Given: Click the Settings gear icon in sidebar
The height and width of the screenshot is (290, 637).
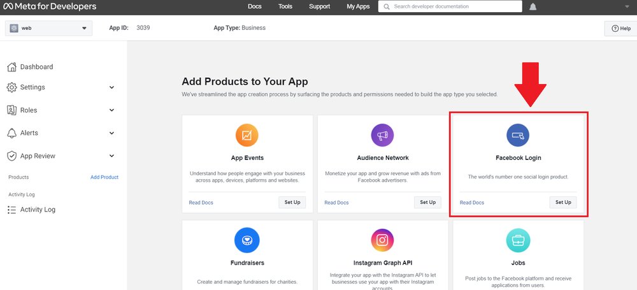Looking at the screenshot, I should coord(11,87).
